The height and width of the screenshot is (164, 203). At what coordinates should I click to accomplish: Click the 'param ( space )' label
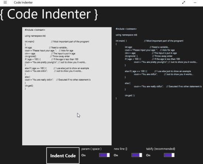[x=91, y=149]
